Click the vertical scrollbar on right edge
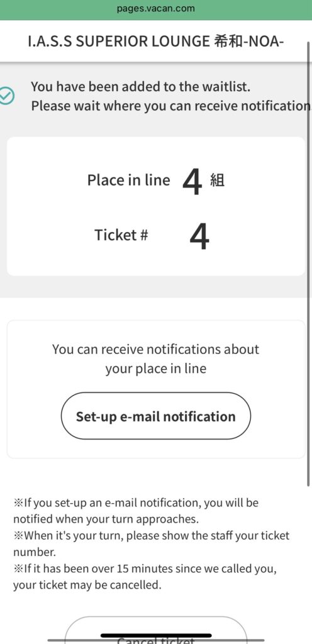This screenshot has width=312, height=644. click(309, 263)
